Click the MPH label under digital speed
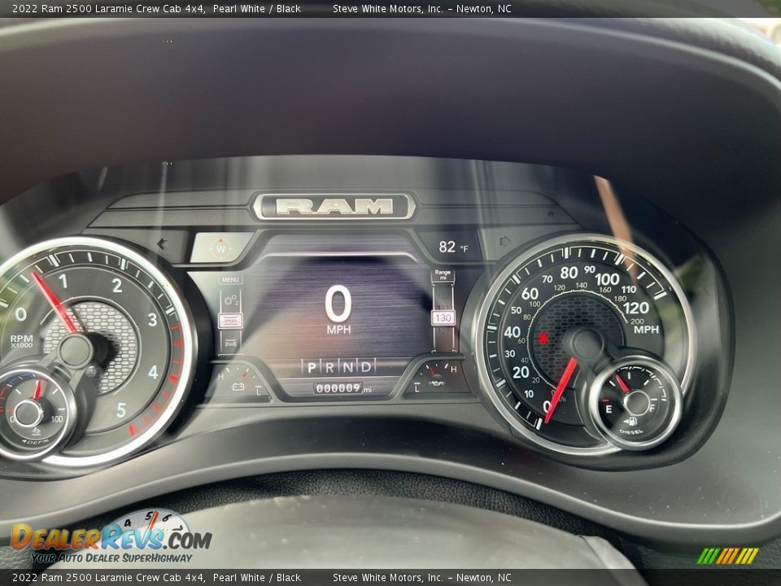This screenshot has width=781, height=586. (338, 330)
